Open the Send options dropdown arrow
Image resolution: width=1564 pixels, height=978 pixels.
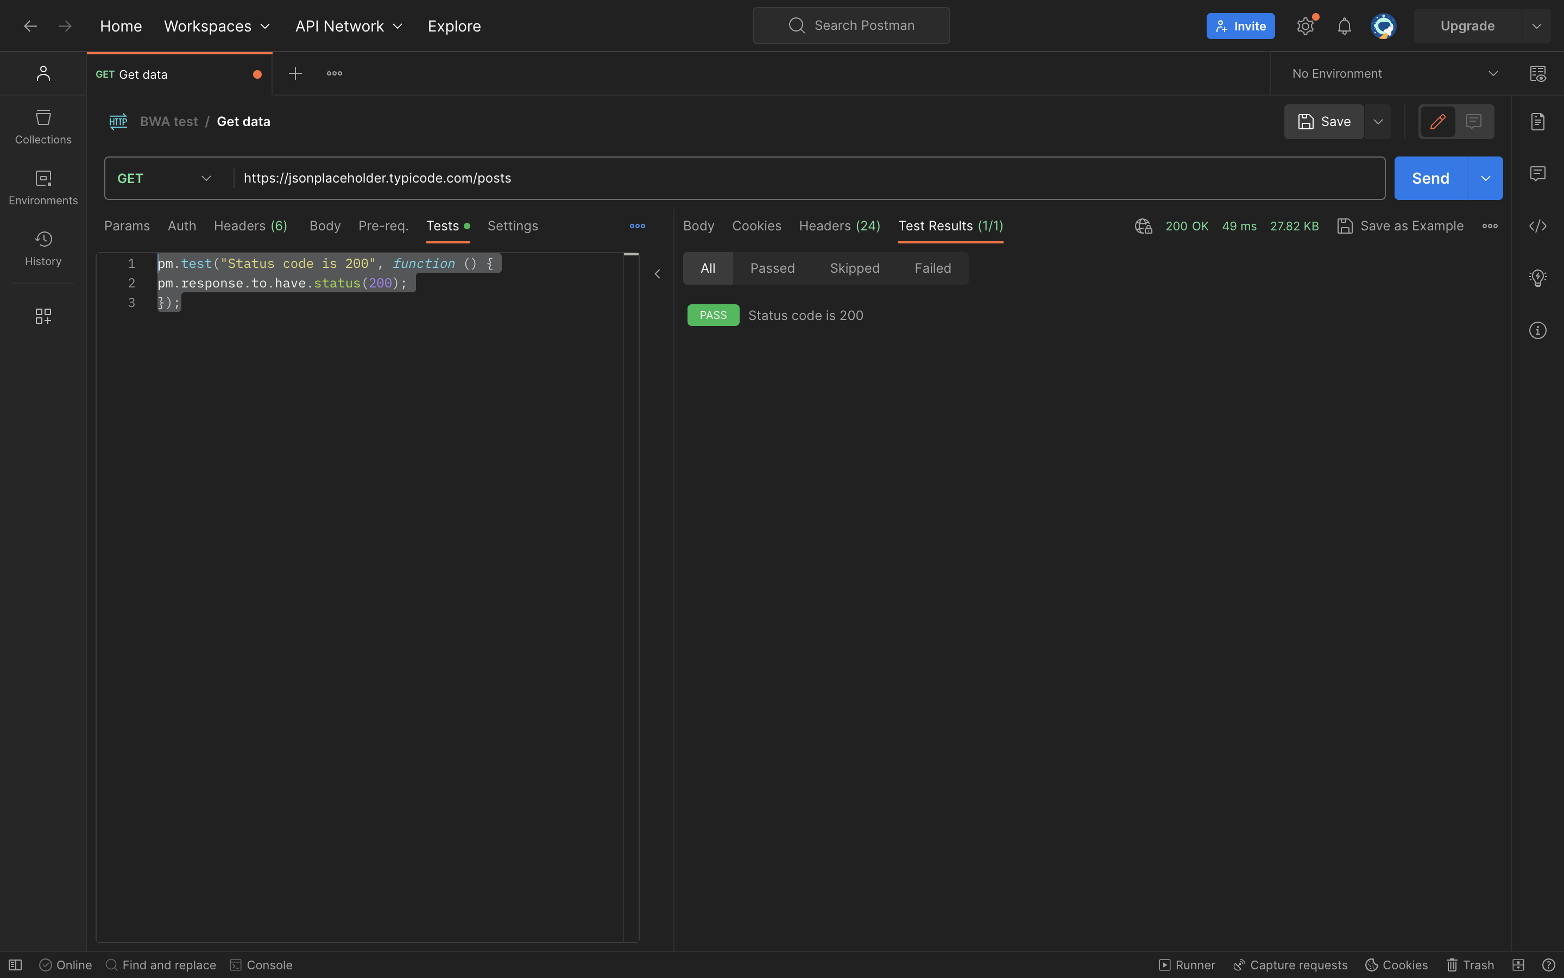1485,179
